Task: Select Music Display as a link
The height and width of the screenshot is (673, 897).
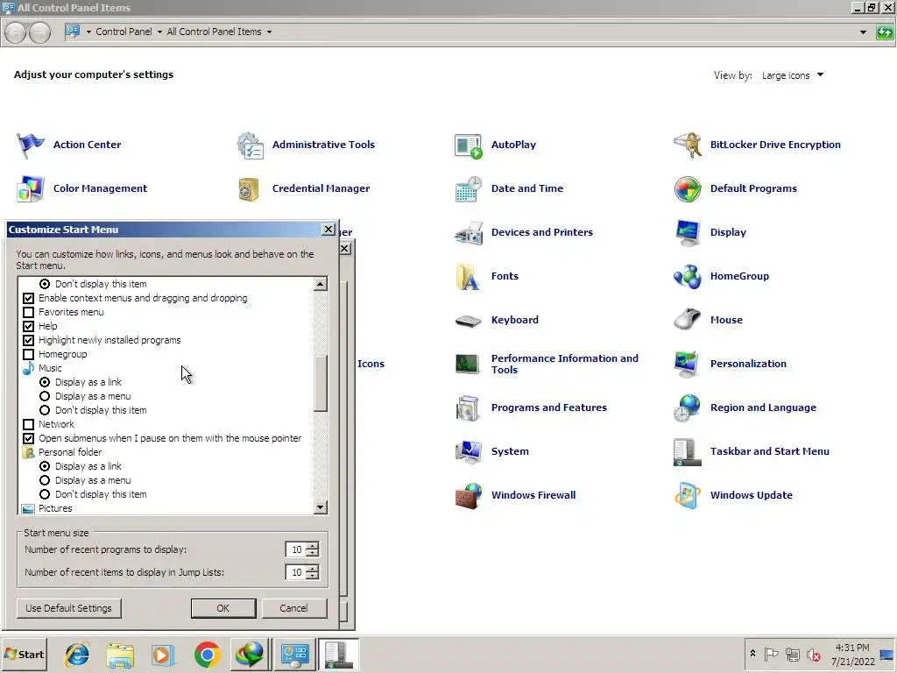Action: (x=45, y=382)
